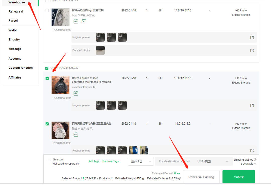Open the 惠州1仓 warehouse dropdown
Screen dimensions: 271x189
click(141, 161)
